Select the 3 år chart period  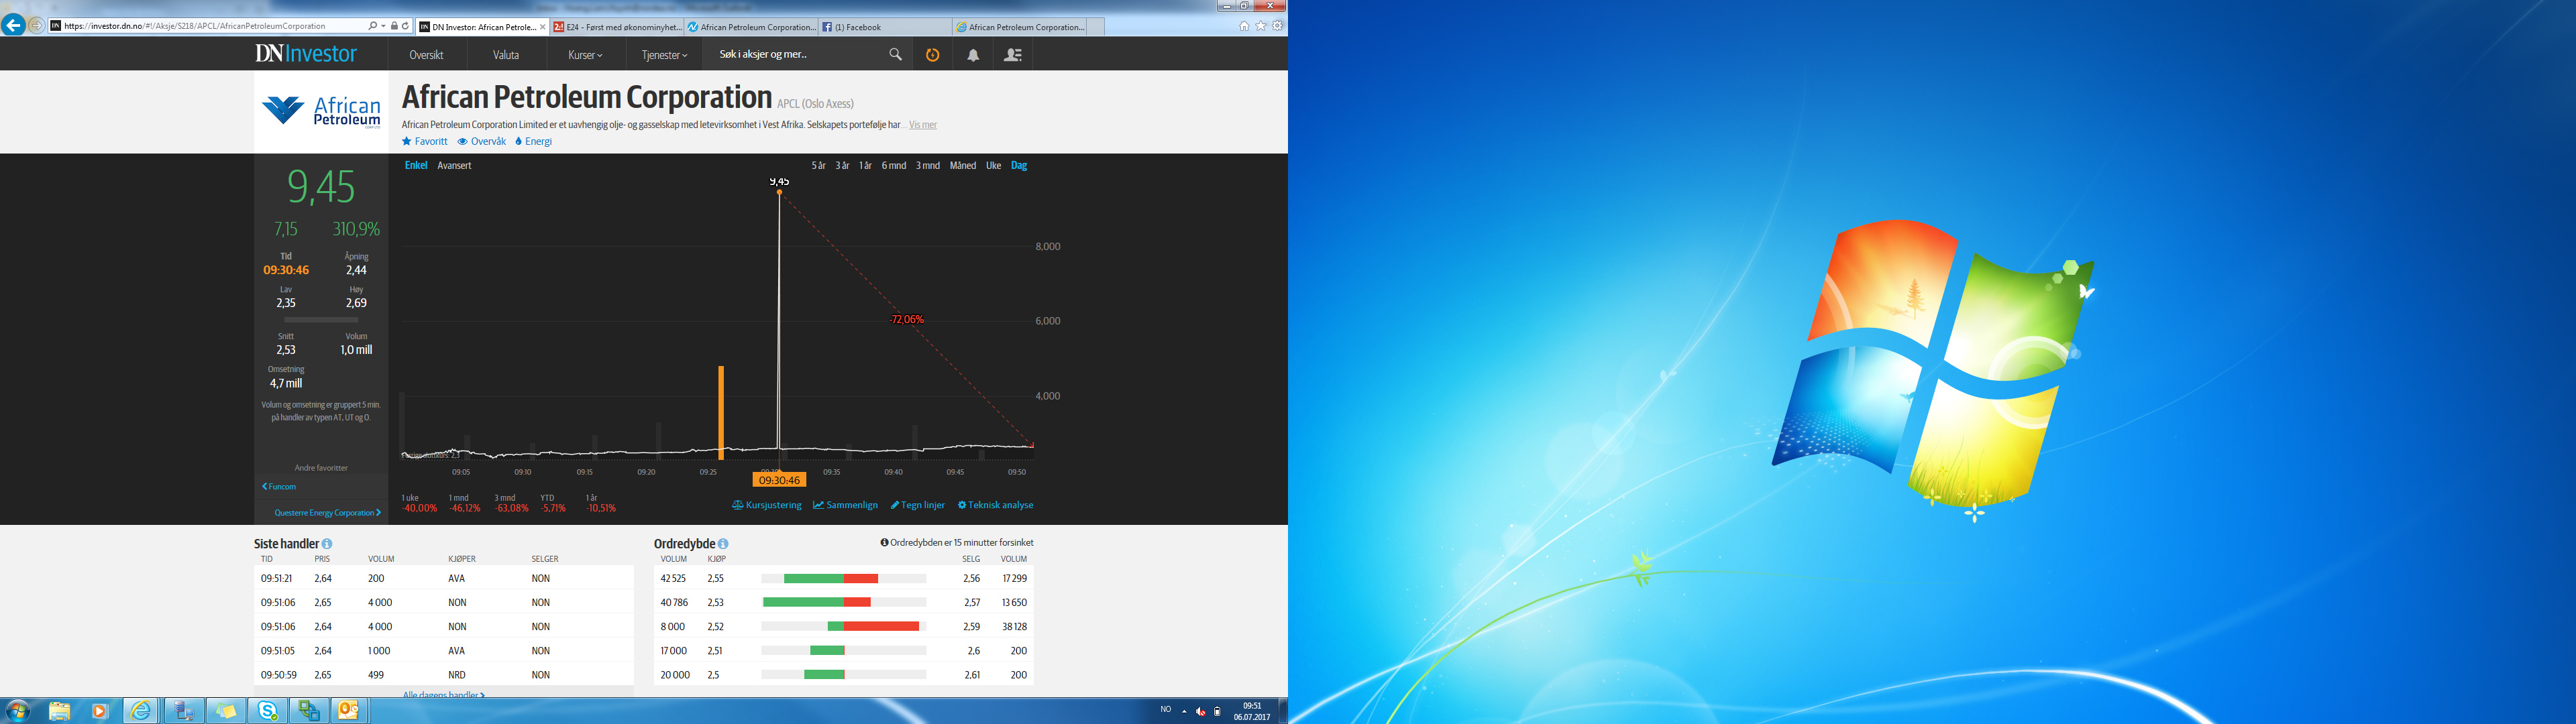tap(842, 166)
